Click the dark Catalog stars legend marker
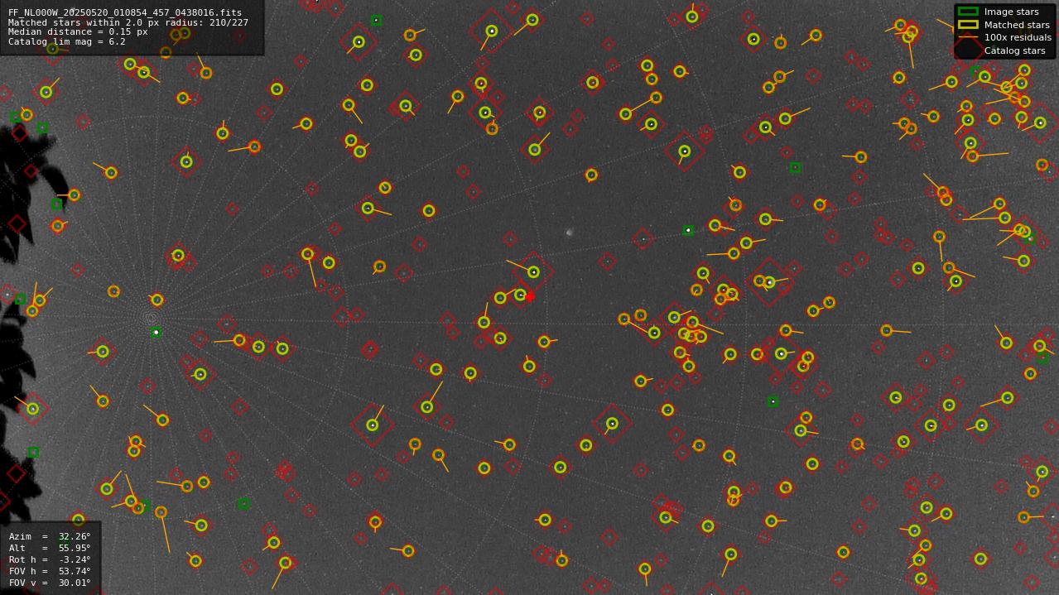The image size is (1059, 595). click(x=967, y=50)
